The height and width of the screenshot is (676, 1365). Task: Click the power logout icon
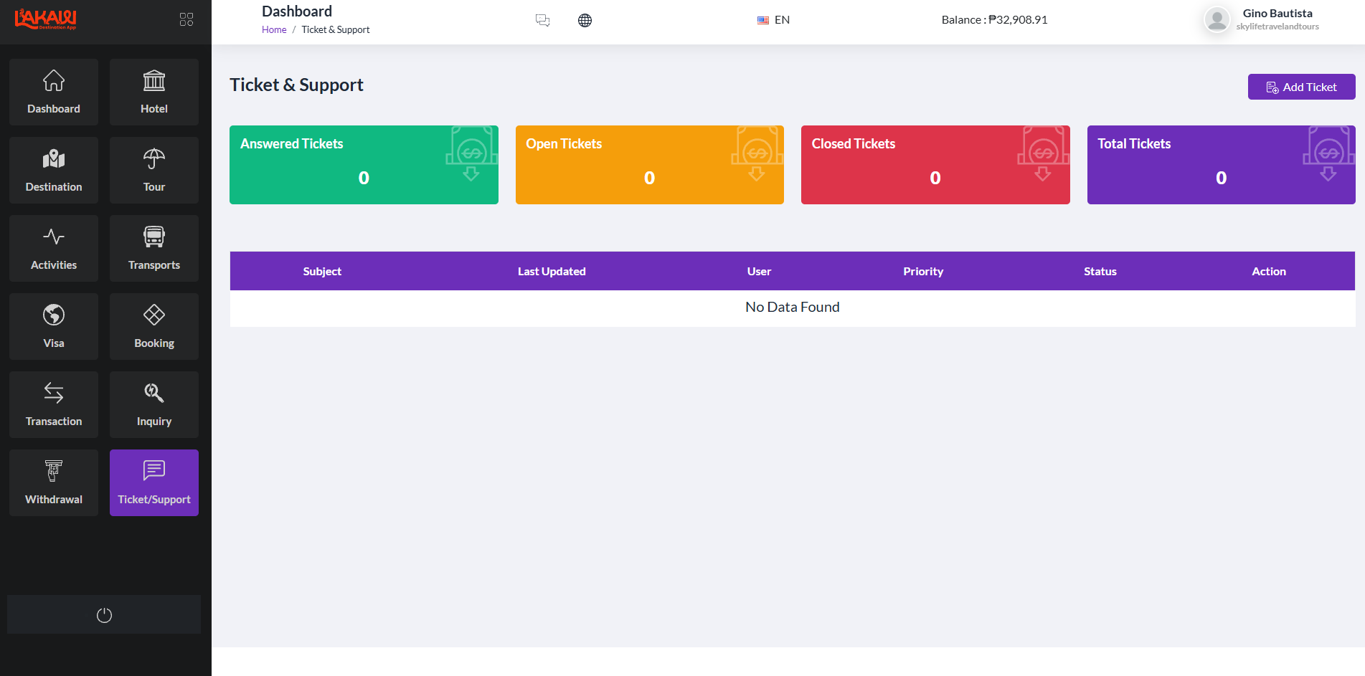click(104, 615)
